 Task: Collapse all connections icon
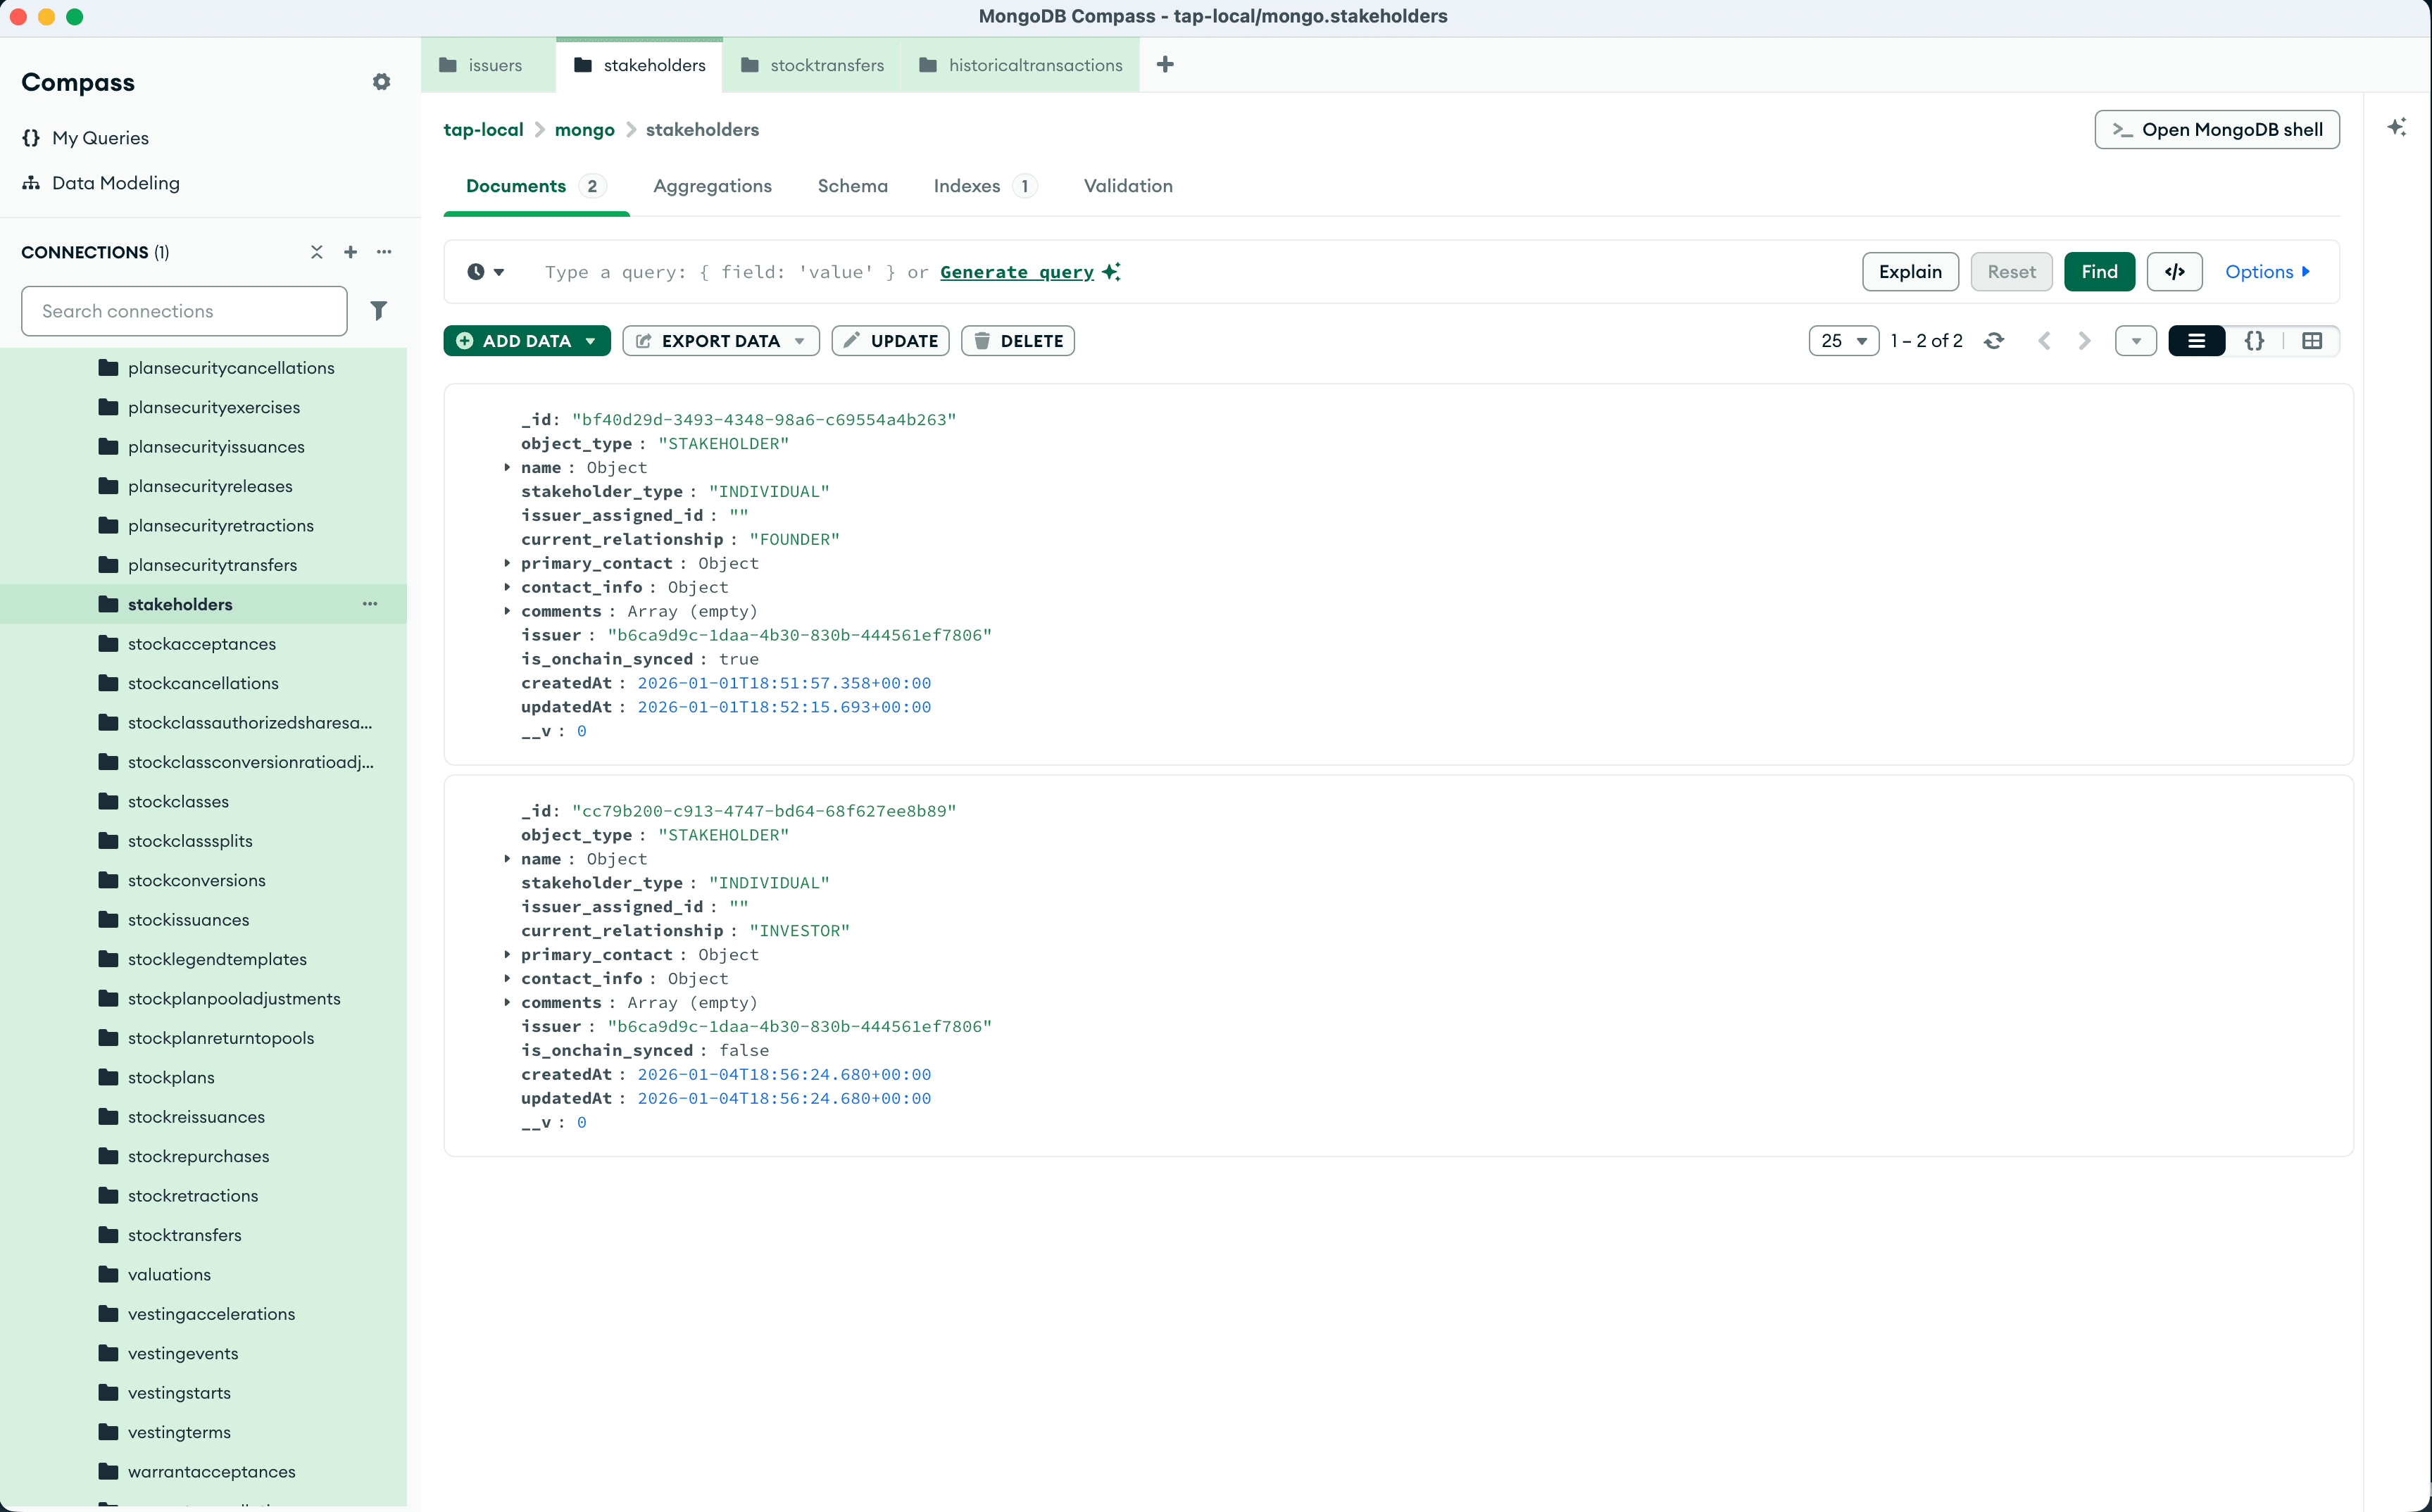coord(316,252)
